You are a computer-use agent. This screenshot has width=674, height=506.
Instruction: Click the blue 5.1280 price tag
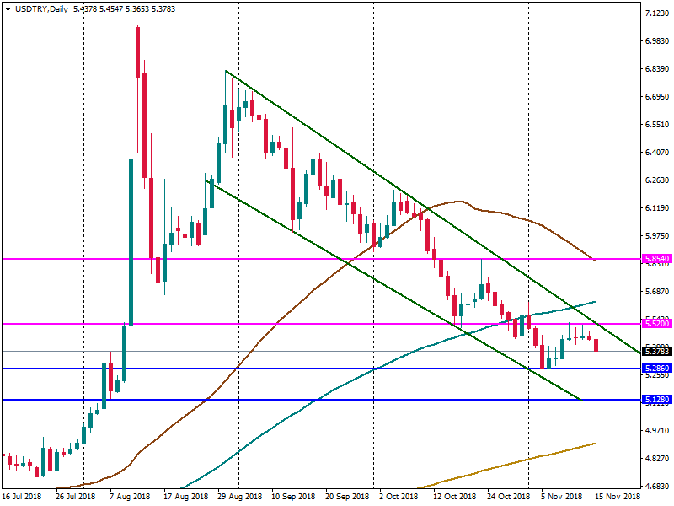(656, 400)
